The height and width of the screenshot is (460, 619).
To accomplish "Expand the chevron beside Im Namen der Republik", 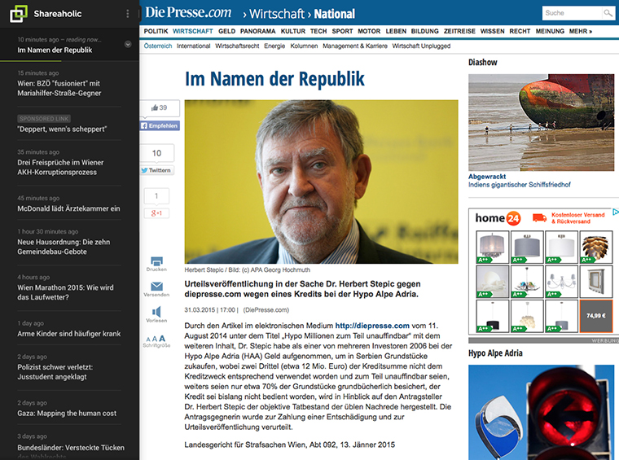I will [128, 44].
